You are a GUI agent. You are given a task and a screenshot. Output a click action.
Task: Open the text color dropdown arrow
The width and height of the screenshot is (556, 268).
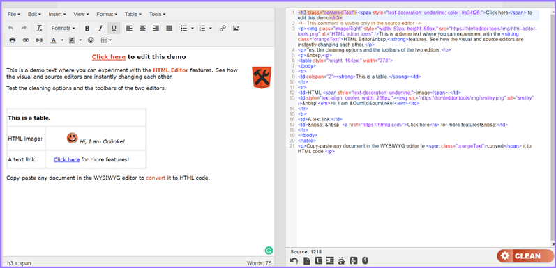coord(62,40)
